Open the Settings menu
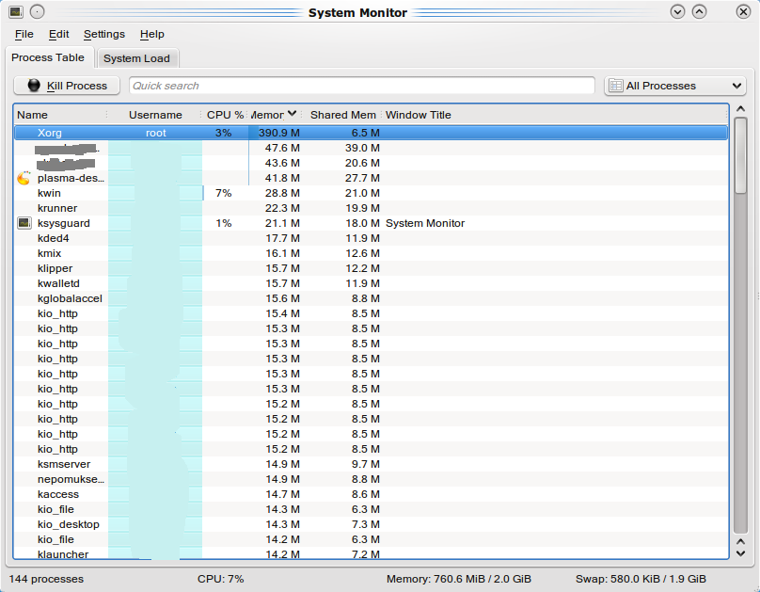760x592 pixels. click(103, 34)
